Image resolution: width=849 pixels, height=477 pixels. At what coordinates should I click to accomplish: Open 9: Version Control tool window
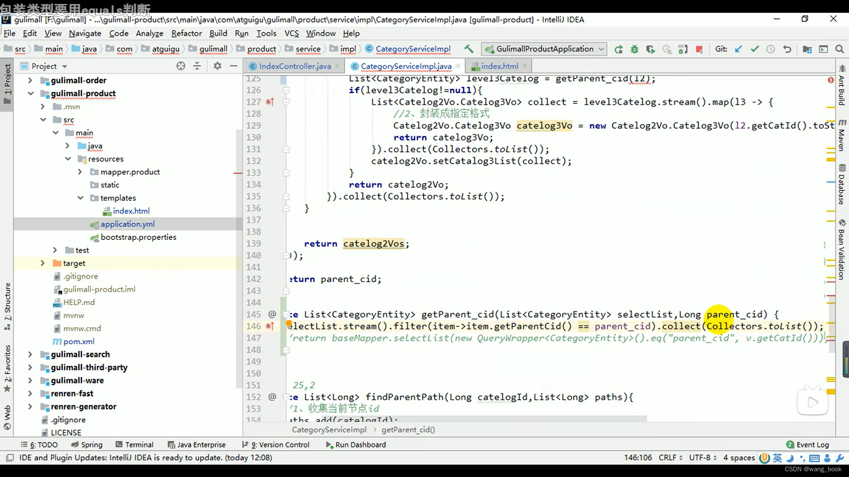point(275,445)
